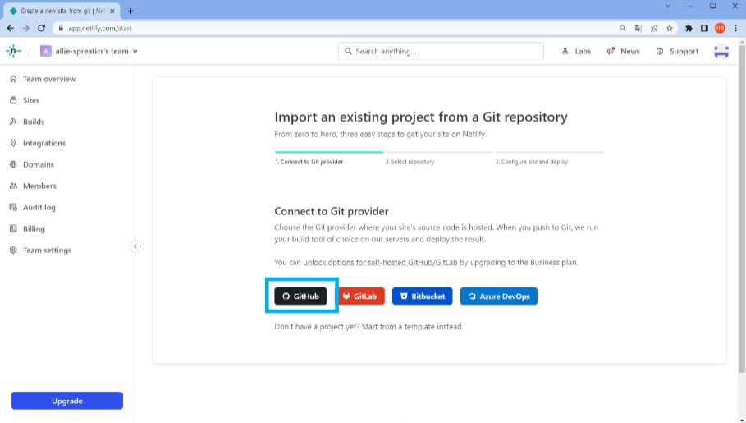
Task: Connect with the GitHub button
Action: coord(300,297)
